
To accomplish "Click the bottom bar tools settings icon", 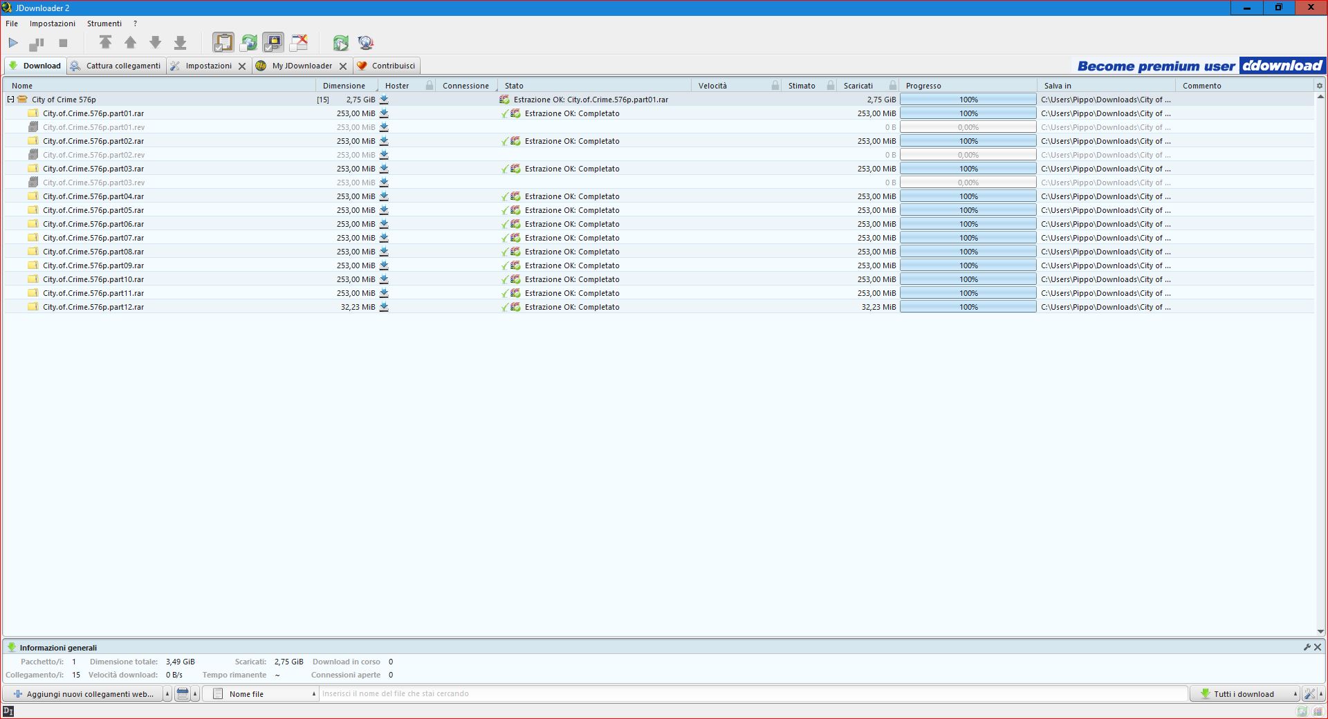I will 1309,694.
